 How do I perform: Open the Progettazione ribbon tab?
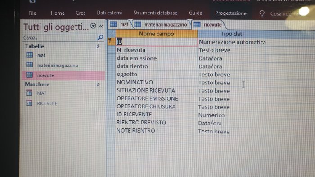click(x=230, y=13)
